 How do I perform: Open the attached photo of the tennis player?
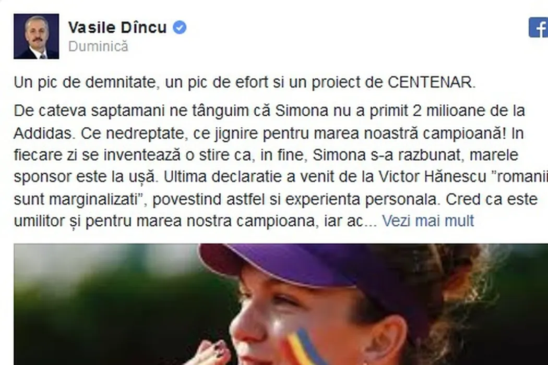(281, 304)
